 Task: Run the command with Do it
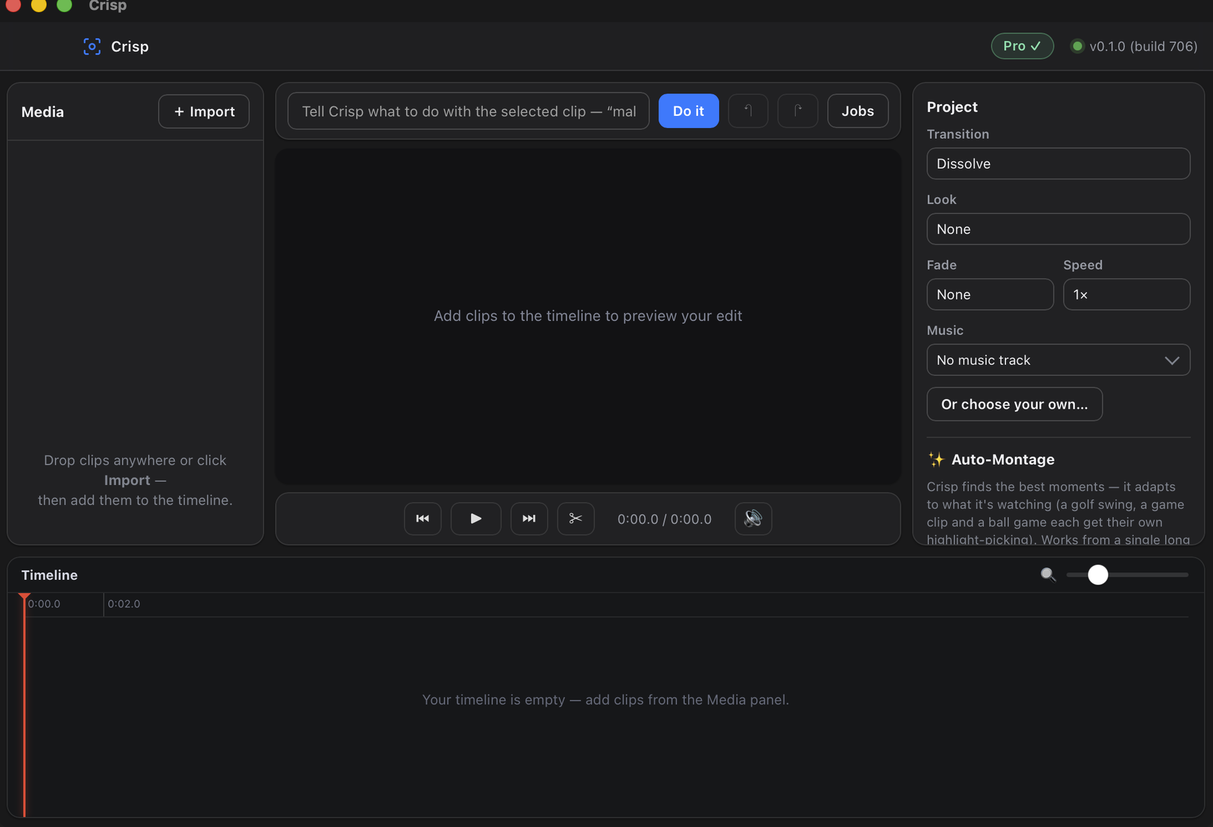[688, 111]
